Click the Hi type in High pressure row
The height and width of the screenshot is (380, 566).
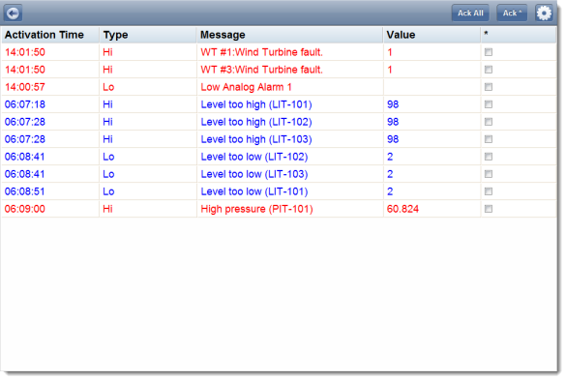pyautogui.click(x=107, y=209)
